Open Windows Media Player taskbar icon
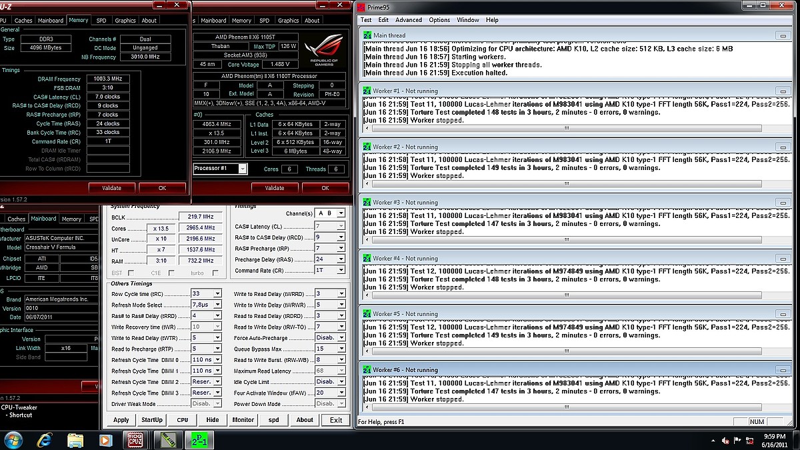Viewport: 800px width, 450px height. tap(105, 440)
